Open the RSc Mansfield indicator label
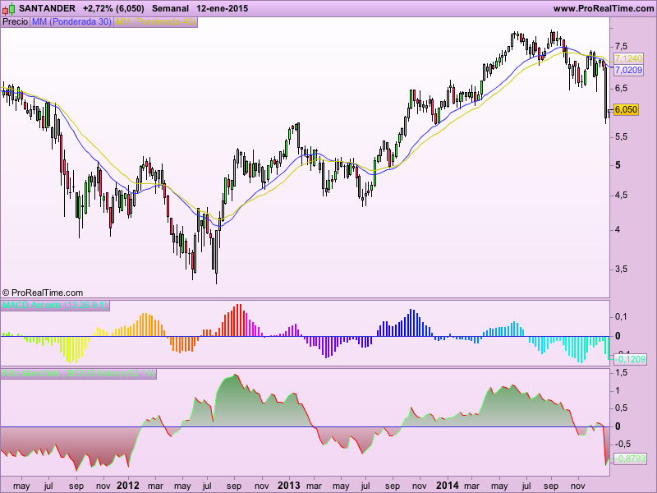 click(78, 373)
